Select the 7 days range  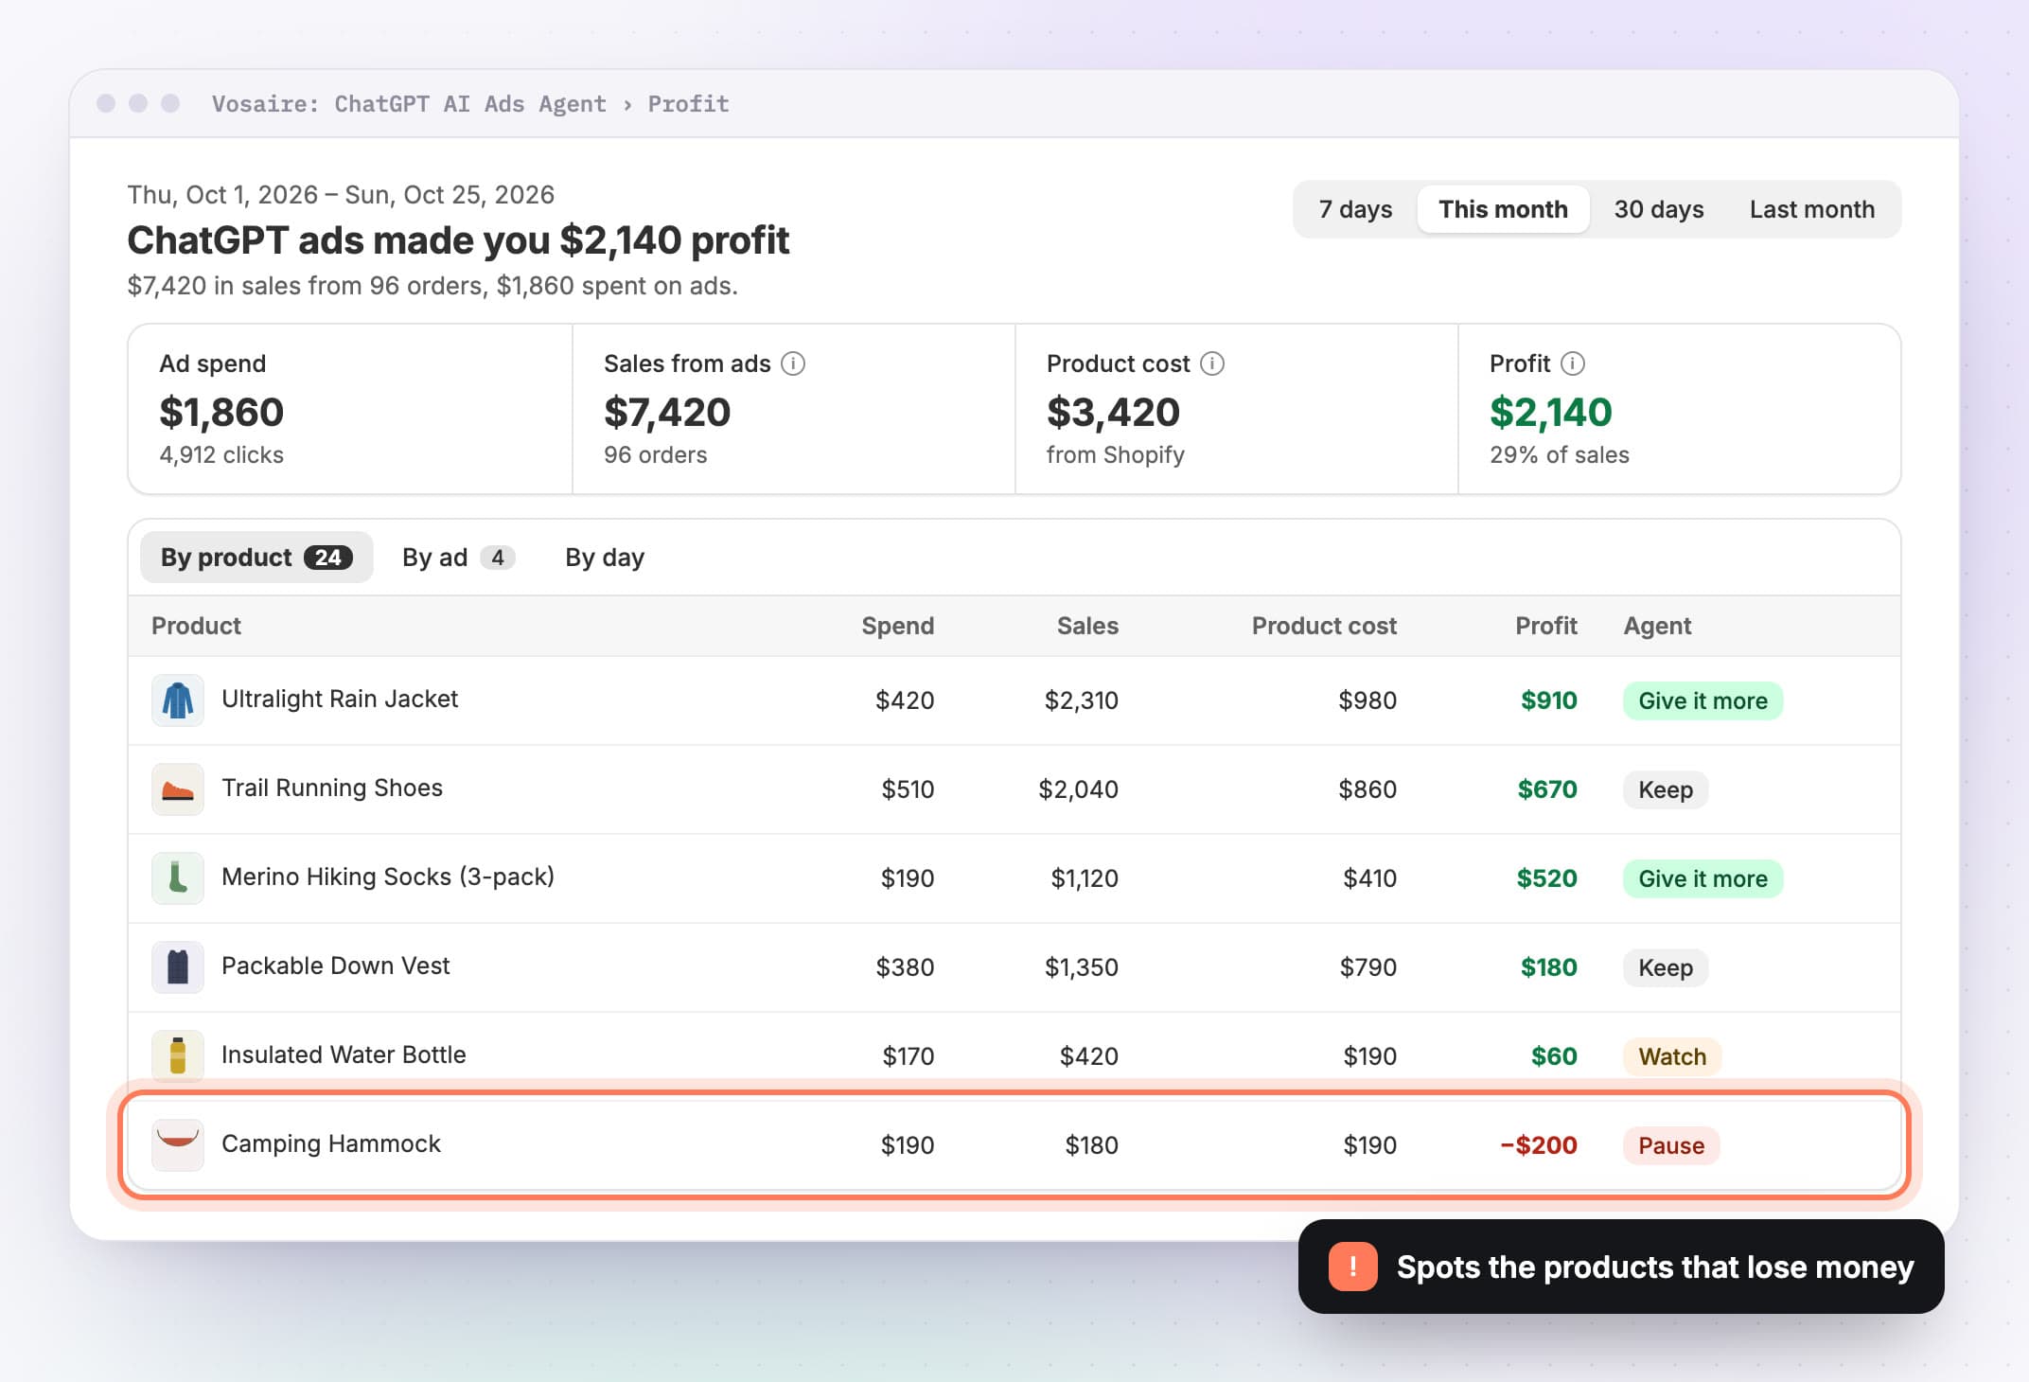1355,209
